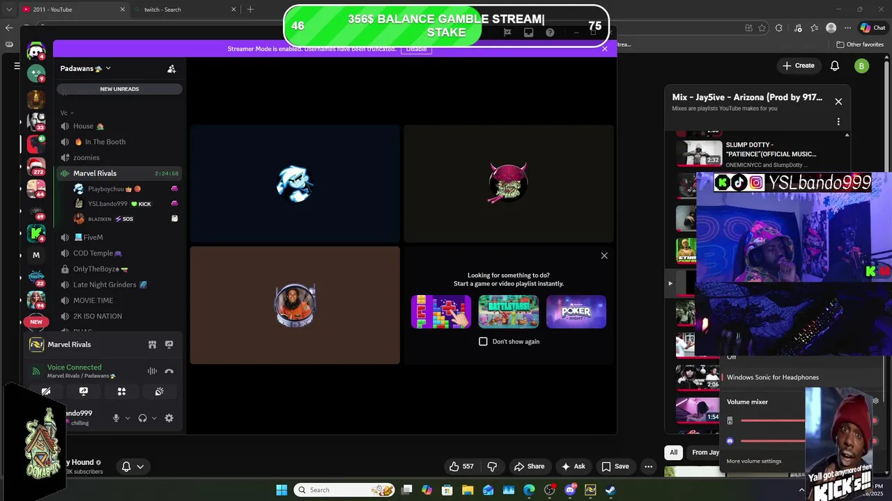Join the MOVIE TIME voice channel
This screenshot has width=892, height=501.
[118, 301]
